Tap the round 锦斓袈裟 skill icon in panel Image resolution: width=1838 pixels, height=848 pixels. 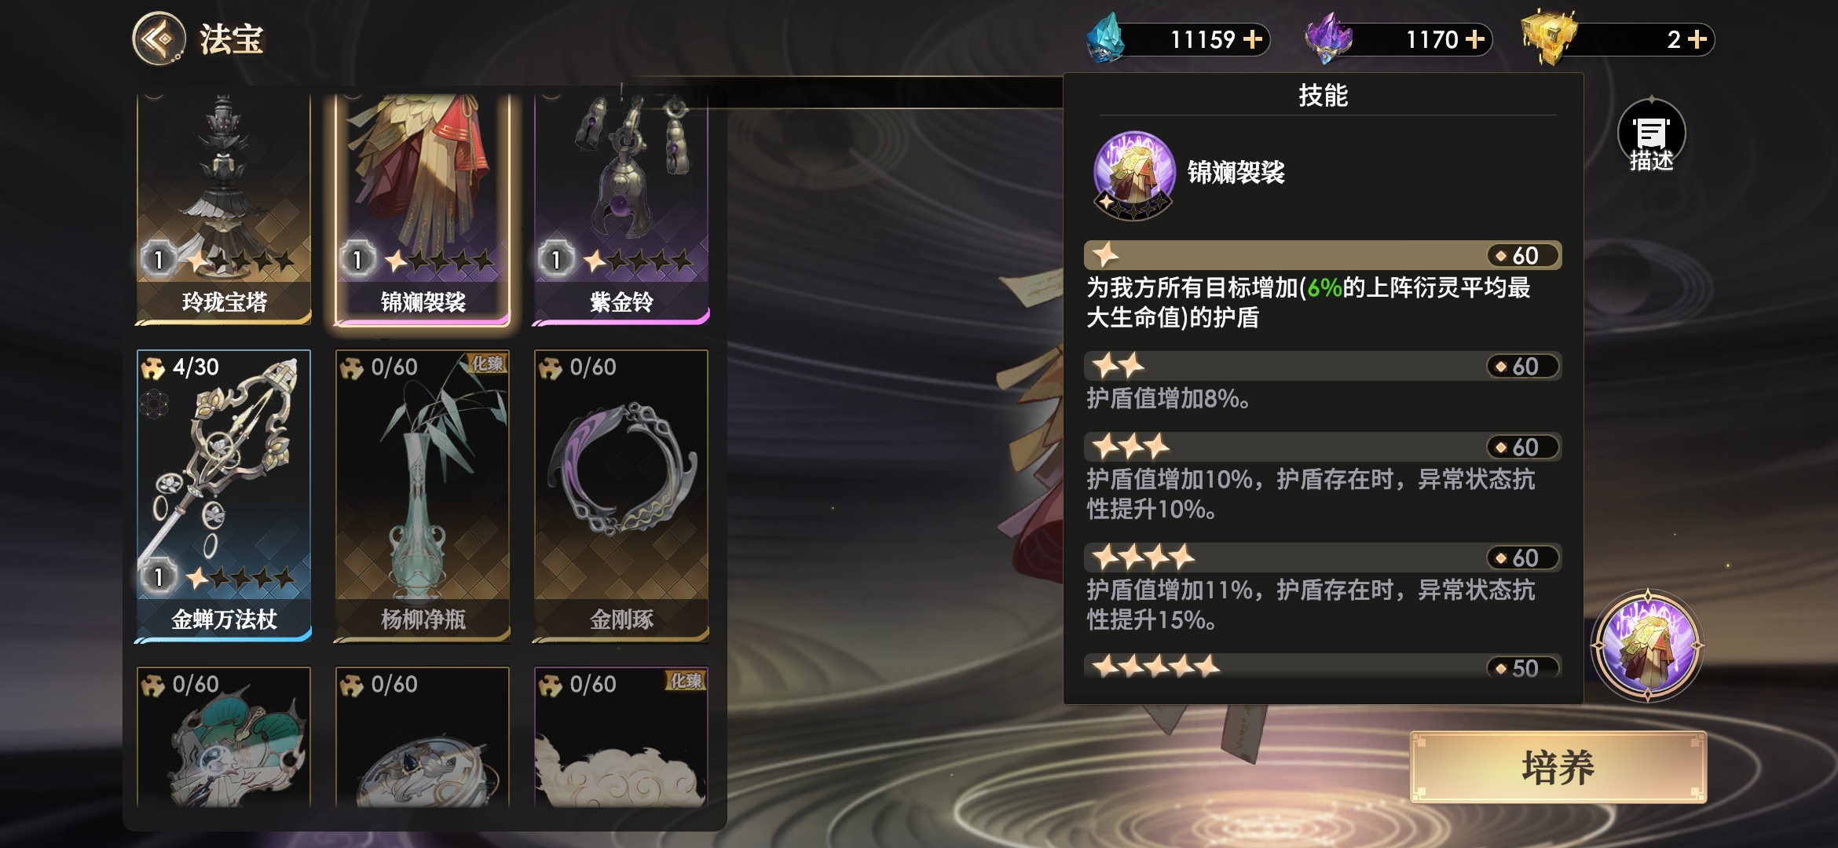click(x=1134, y=174)
